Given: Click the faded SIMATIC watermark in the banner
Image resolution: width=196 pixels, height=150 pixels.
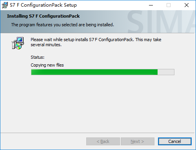Looking at the screenshot, I should 162,22.
